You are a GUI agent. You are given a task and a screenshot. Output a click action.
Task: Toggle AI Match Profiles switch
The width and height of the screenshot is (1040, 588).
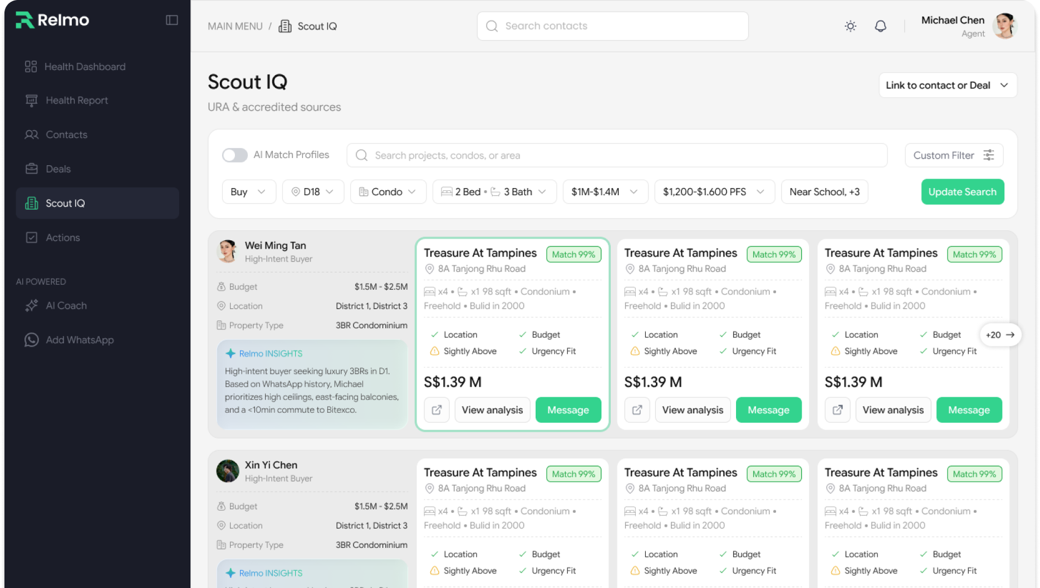(234, 155)
